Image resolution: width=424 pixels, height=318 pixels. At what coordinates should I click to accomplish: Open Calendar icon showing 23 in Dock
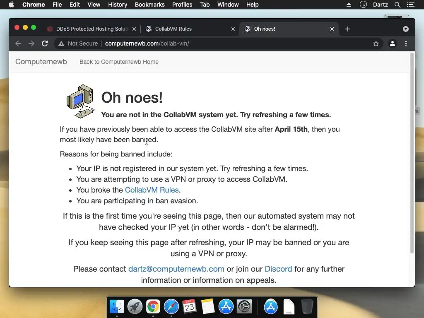(189, 306)
